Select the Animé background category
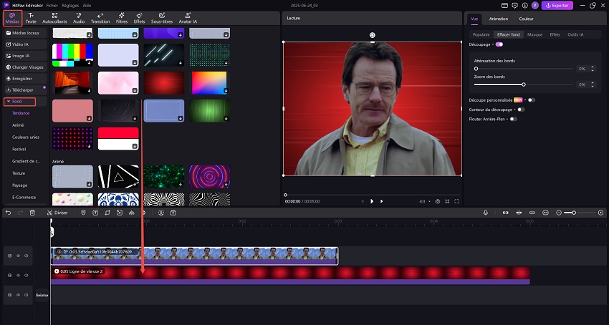 [x=18, y=125]
